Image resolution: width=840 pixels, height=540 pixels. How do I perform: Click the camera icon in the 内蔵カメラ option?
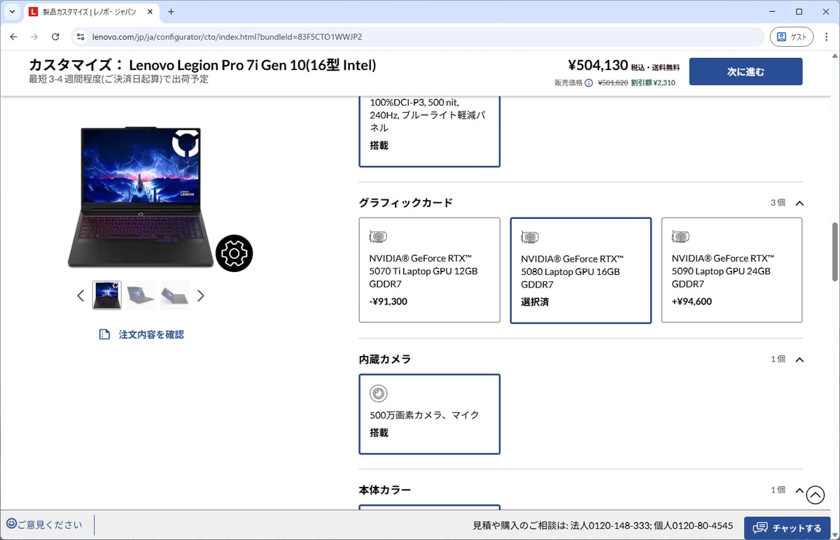[x=378, y=393]
